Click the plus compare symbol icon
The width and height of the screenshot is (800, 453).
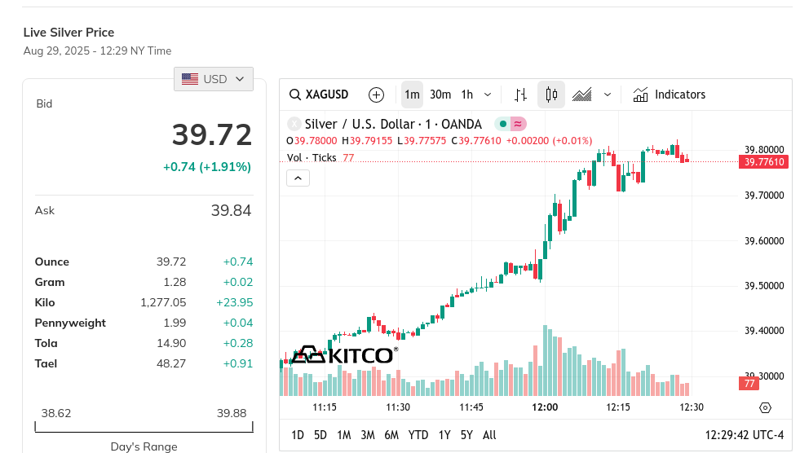point(376,95)
